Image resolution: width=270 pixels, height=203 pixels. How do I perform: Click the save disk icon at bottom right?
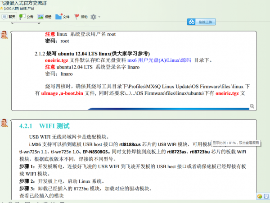click(266, 196)
